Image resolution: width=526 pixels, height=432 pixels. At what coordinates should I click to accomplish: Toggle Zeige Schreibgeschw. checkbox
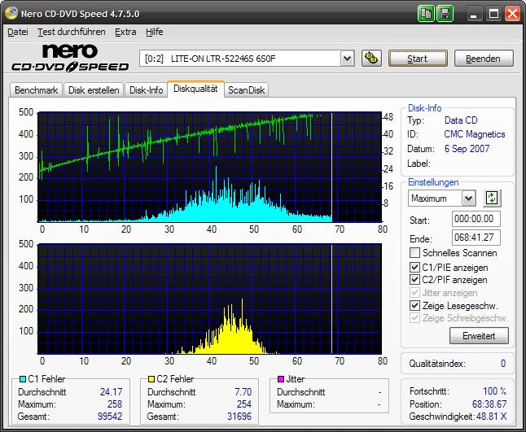coord(414,318)
